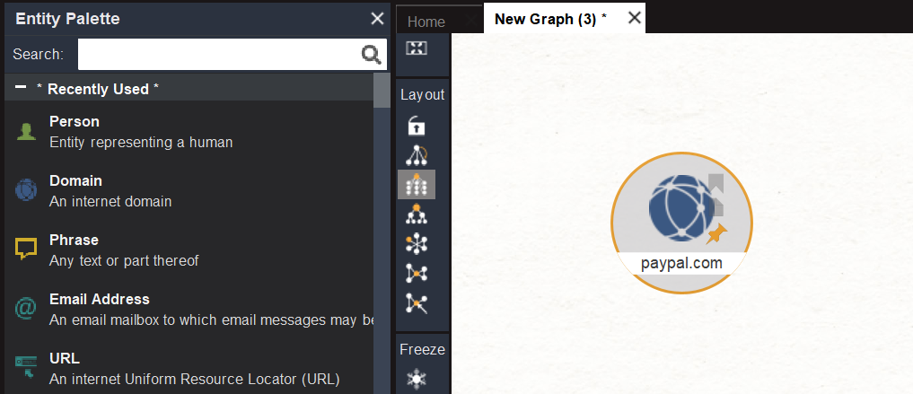The height and width of the screenshot is (394, 913).
Task: Click the zoom-to-fit icon above Layout
Action: click(417, 48)
